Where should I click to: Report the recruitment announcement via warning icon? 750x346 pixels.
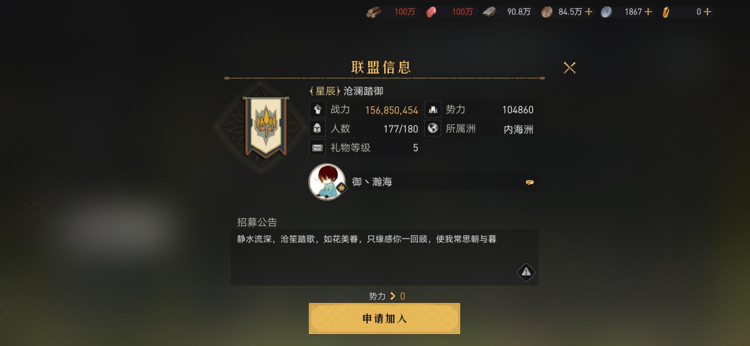pos(526,272)
